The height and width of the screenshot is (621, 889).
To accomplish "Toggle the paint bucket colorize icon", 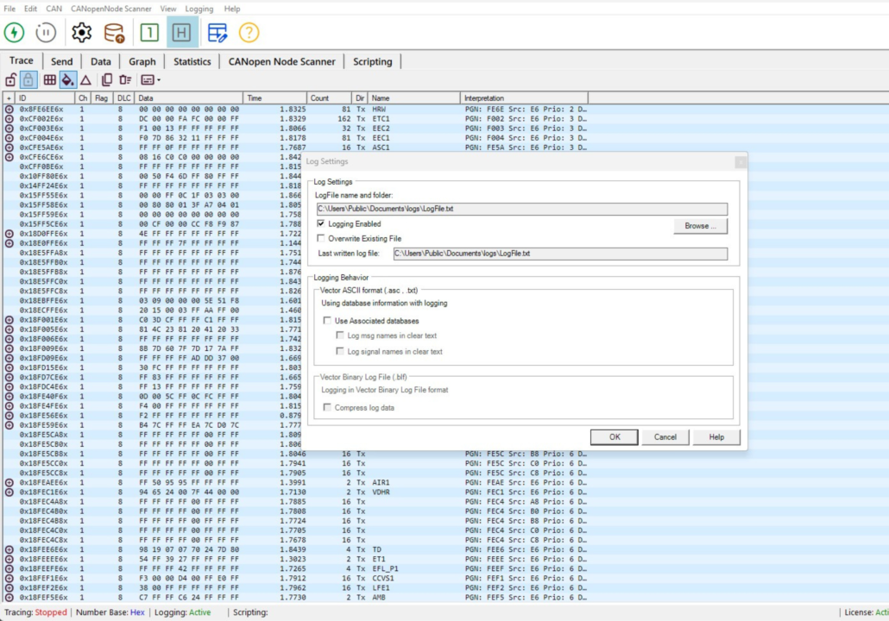I will point(67,80).
